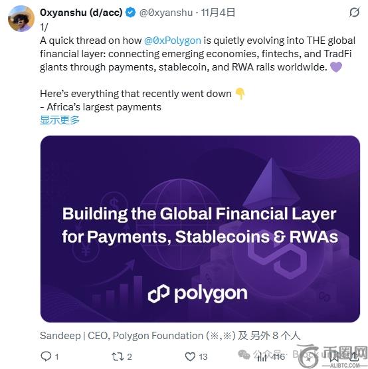This screenshot has height=369, width=368.
Task: Click the reply speech bubble icon
Action: click(46, 356)
